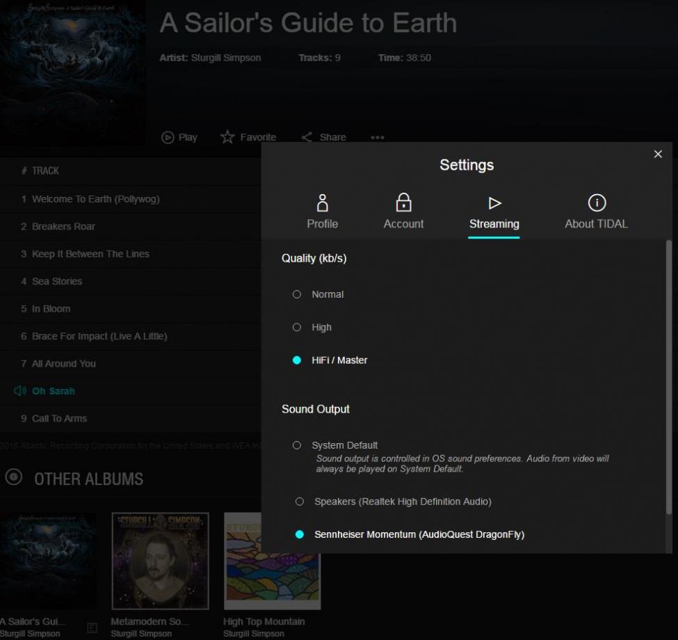The image size is (678, 640).
Task: Click the disc icon next to OTHER ALBUMS
Action: click(14, 477)
